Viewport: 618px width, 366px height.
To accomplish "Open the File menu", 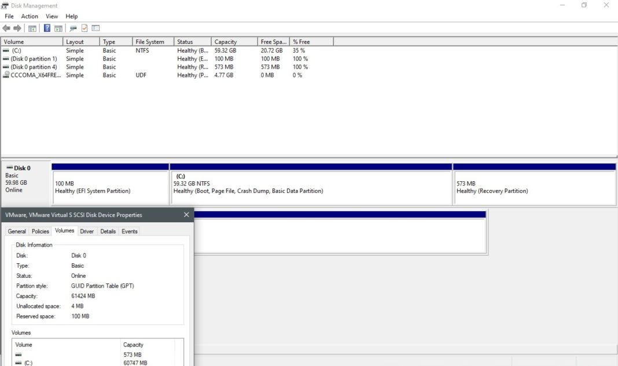I will [x=9, y=16].
